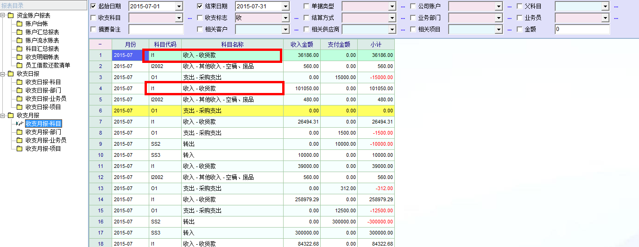Select the yellow highlighted row 6

click(232, 111)
